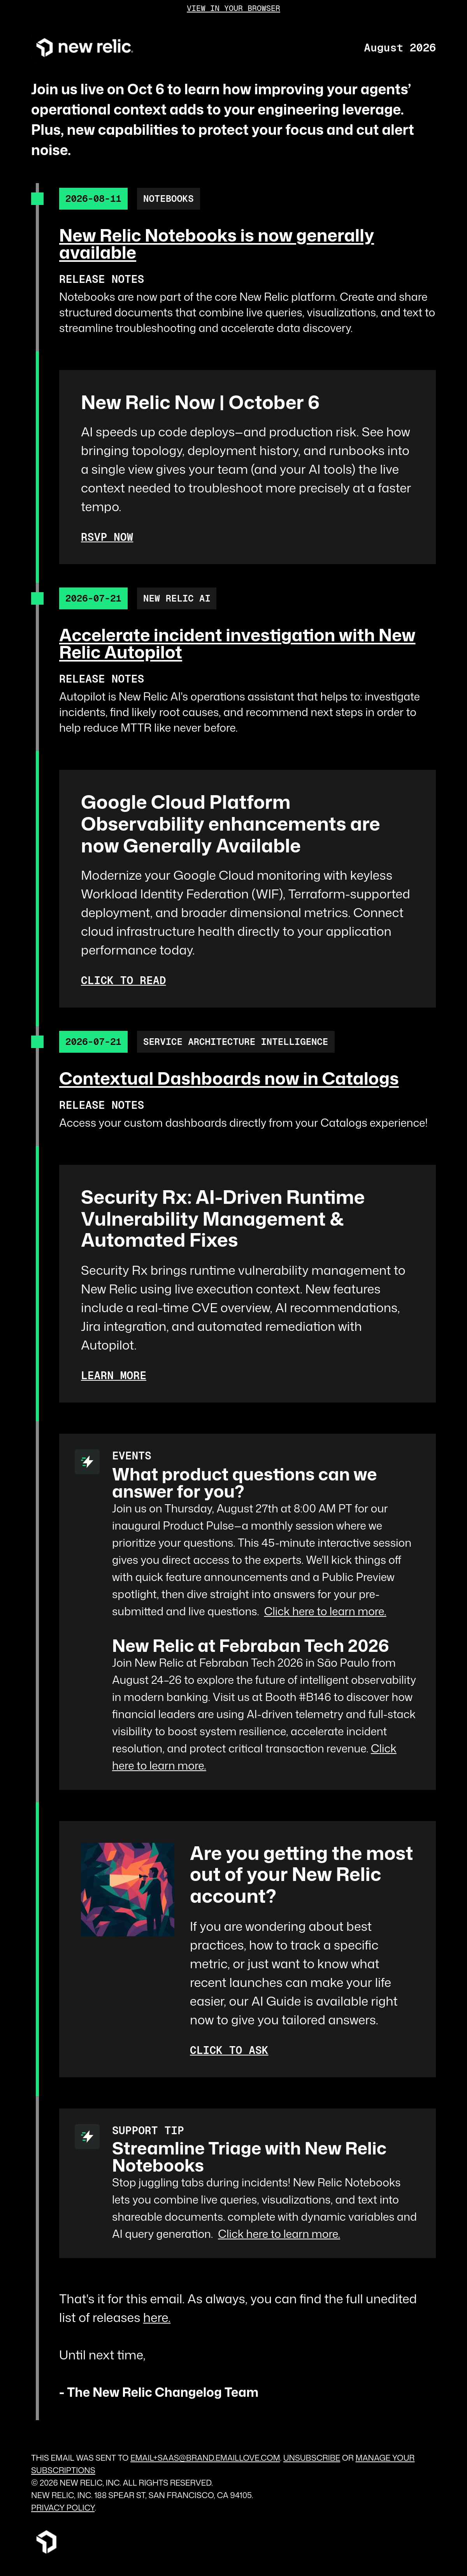Select the New Relic AI category tag

point(177,598)
